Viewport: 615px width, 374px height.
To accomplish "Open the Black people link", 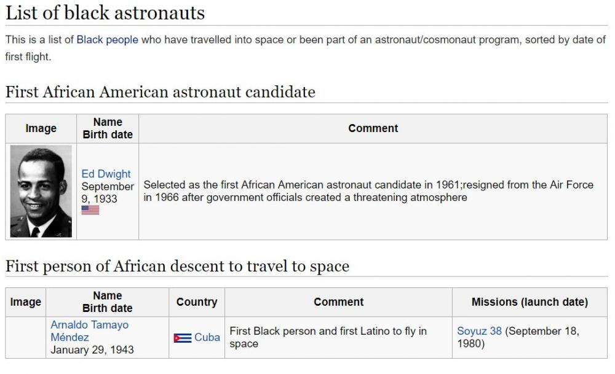I will tap(107, 40).
